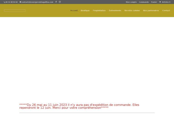This screenshot has height=116, width=174.
Task: Click Articles 0 cart text
Action: (x=166, y=2)
